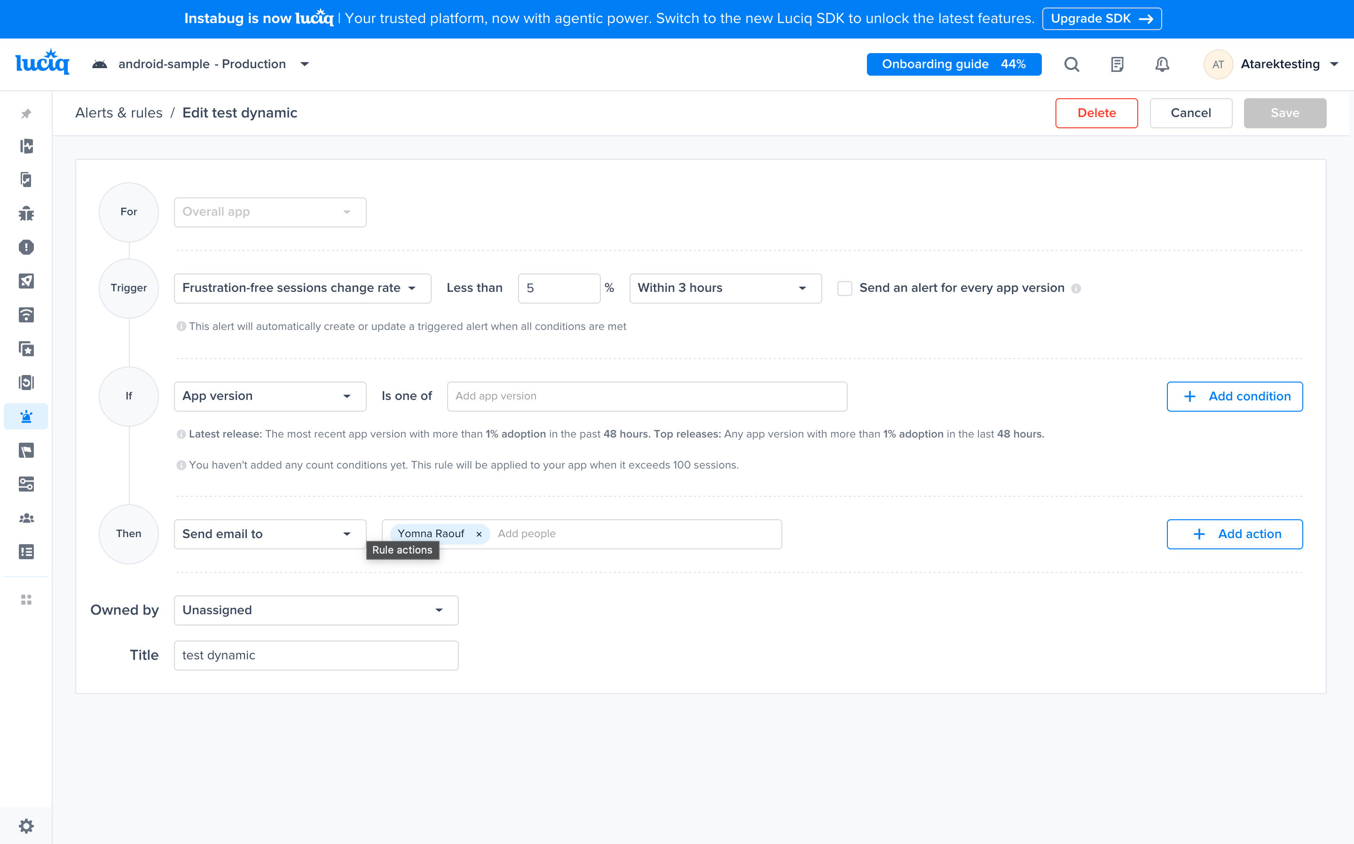Click the crashes exclamation sidebar icon

pos(26,247)
